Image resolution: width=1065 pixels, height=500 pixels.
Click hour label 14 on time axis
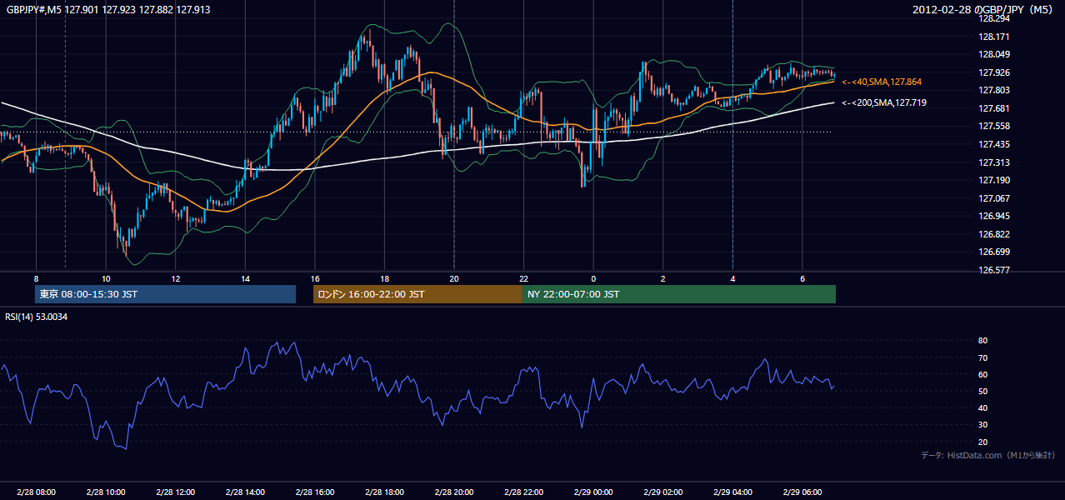tap(245, 278)
